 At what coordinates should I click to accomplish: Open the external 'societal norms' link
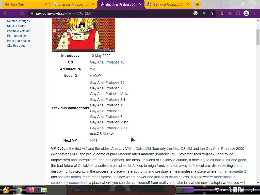pyautogui.click(x=71, y=177)
